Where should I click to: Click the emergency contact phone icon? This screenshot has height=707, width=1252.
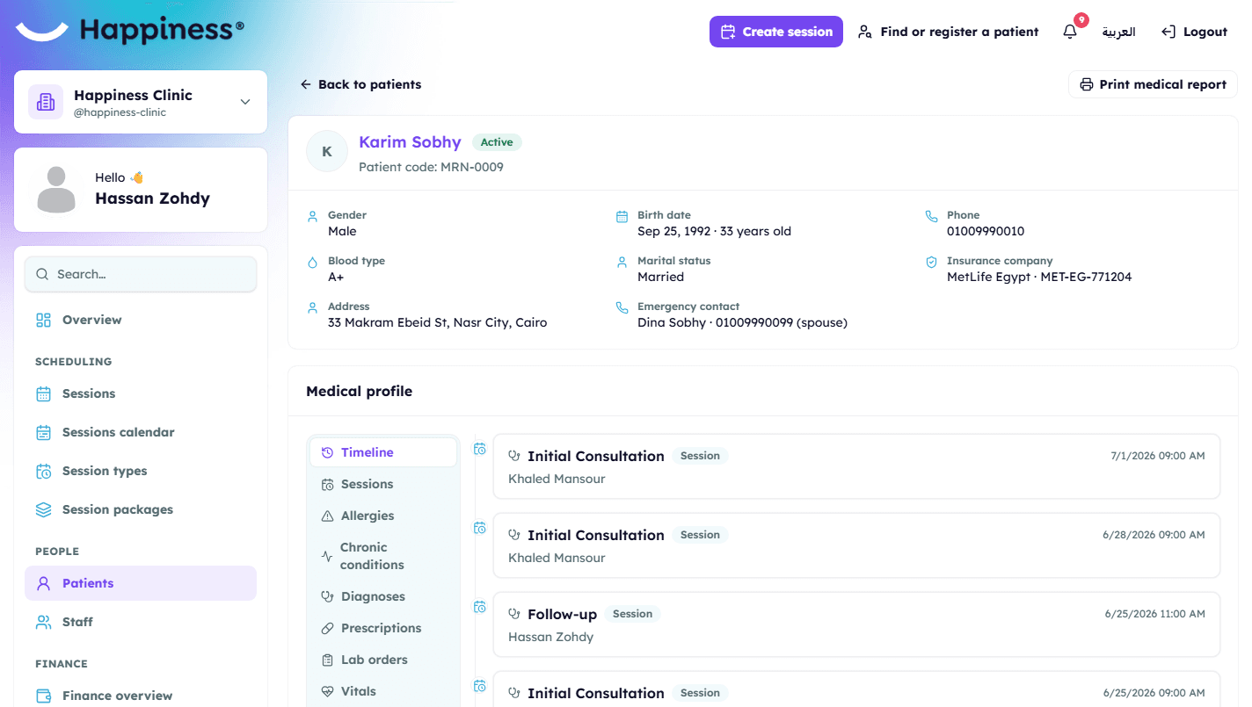(x=622, y=307)
